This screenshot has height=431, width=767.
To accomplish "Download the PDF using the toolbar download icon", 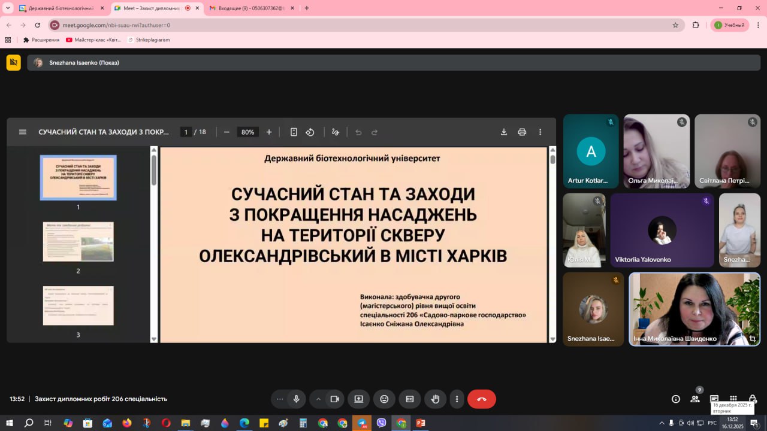I will (x=504, y=132).
